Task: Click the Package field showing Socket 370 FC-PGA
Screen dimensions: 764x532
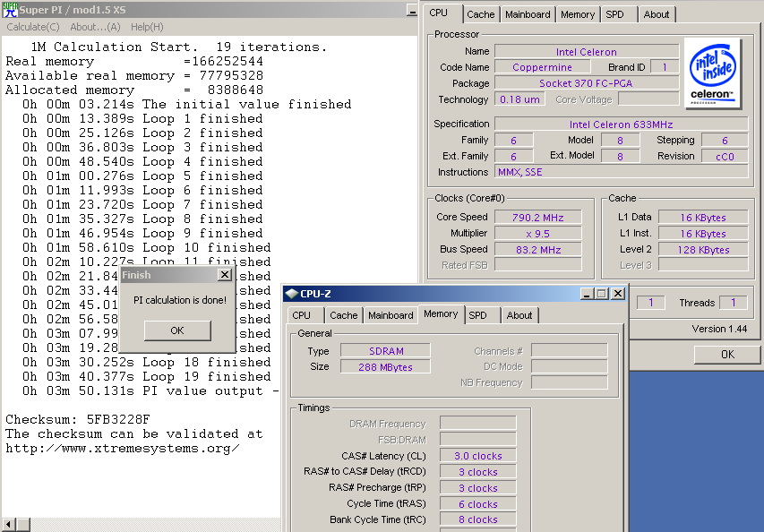Action: pyautogui.click(x=587, y=83)
